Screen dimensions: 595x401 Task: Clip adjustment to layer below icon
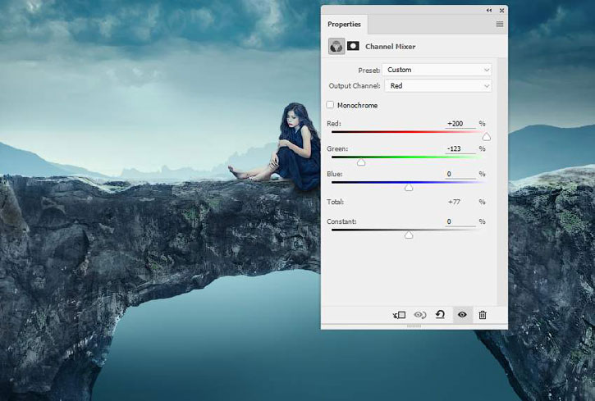pyautogui.click(x=400, y=315)
